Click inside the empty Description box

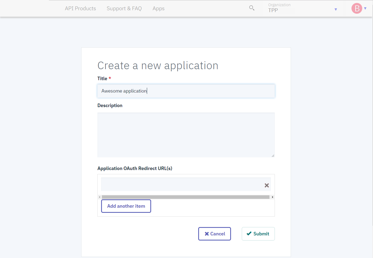186,135
